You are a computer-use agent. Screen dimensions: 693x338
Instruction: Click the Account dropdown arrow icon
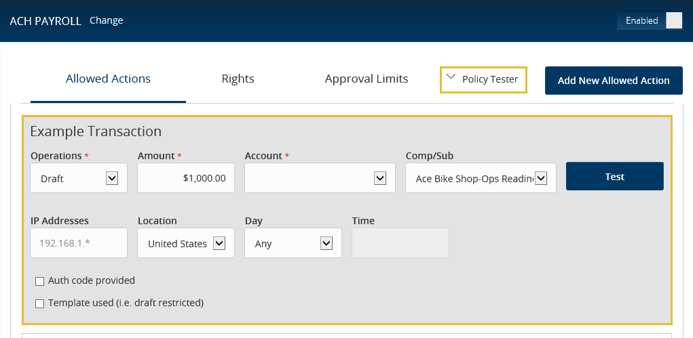click(x=380, y=178)
